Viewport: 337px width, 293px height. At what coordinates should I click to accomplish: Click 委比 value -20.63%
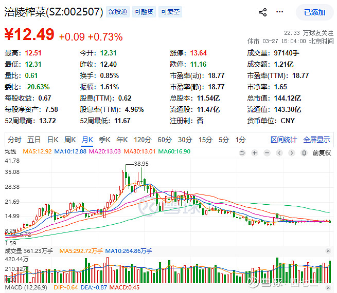37,87
